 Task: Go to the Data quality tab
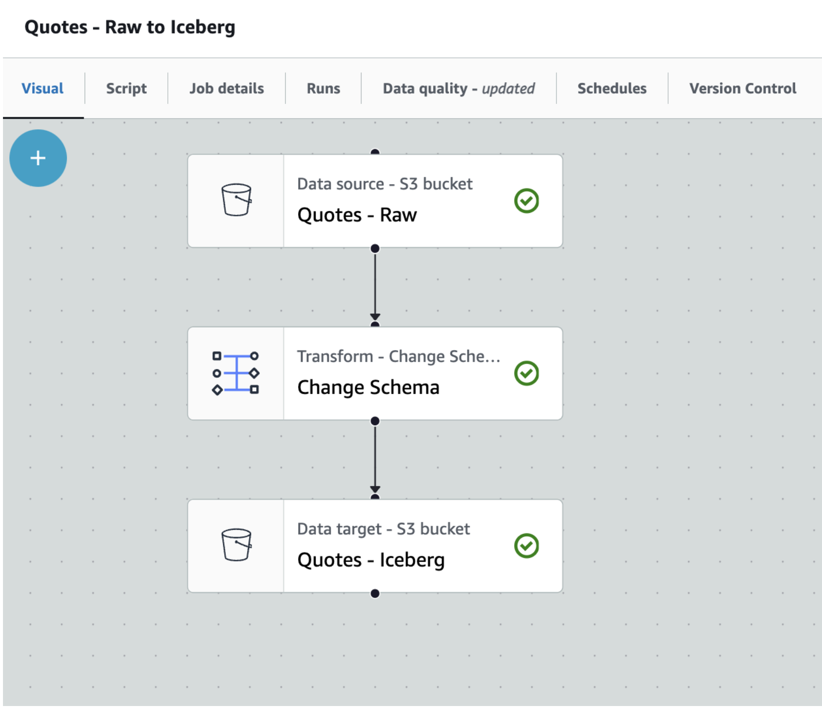point(459,89)
